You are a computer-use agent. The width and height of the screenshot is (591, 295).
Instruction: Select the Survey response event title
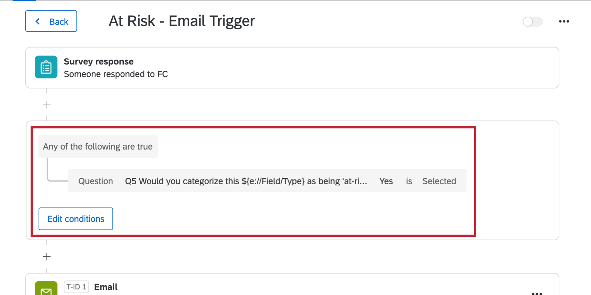(x=99, y=61)
